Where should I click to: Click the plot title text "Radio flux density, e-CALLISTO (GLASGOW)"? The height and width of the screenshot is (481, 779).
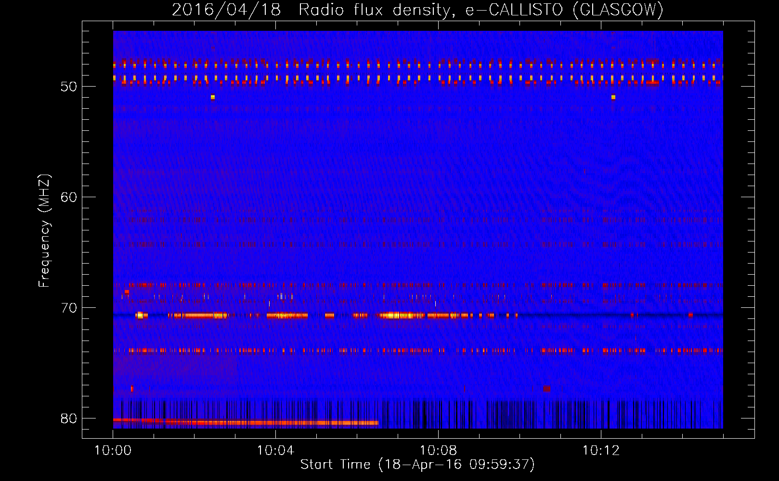click(x=481, y=10)
